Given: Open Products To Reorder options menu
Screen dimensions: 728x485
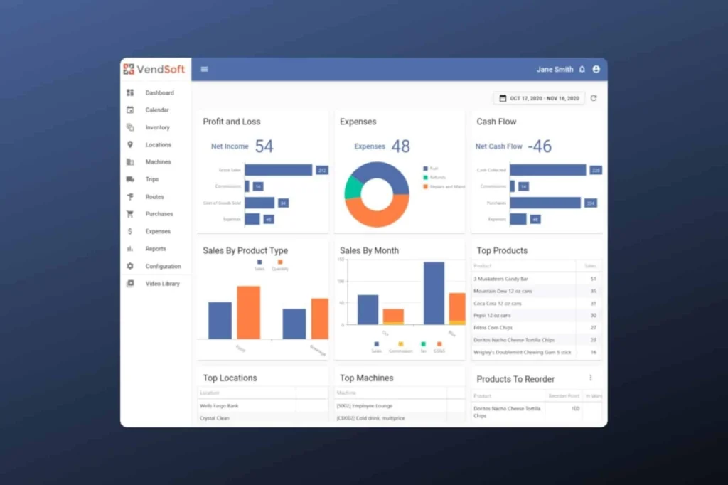Looking at the screenshot, I should click(x=590, y=378).
